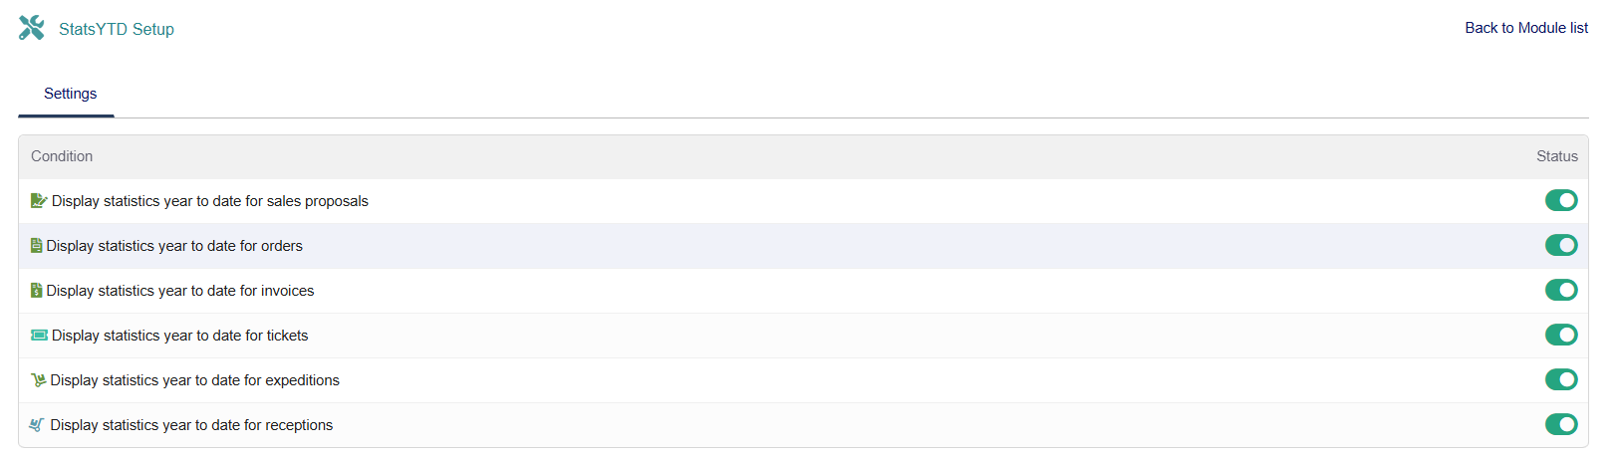Click the StatsYTD Setup tools icon
Viewport: 1615px width, 459px height.
[x=32, y=28]
